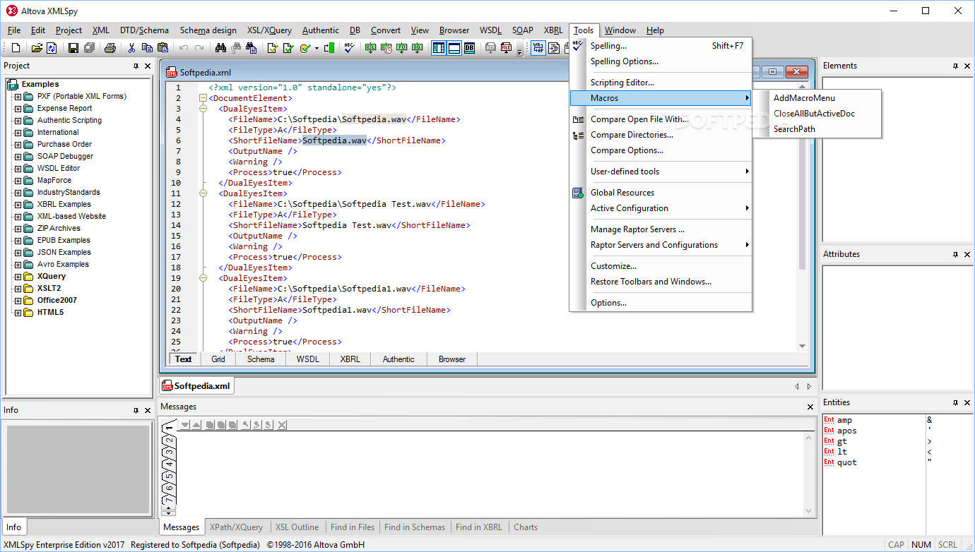Pin the Project panel

pos(136,66)
